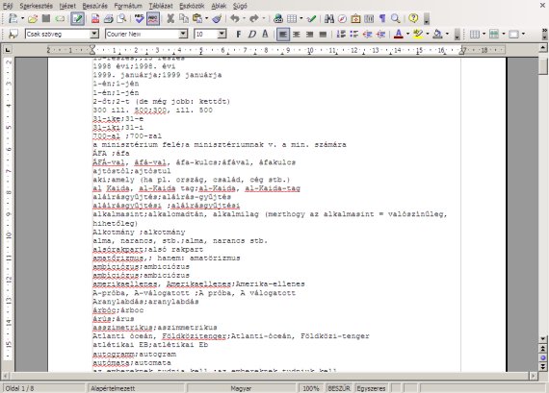The height and width of the screenshot is (393, 549).
Task: Insert a hyperlink via the globe icon
Action: (278, 18)
